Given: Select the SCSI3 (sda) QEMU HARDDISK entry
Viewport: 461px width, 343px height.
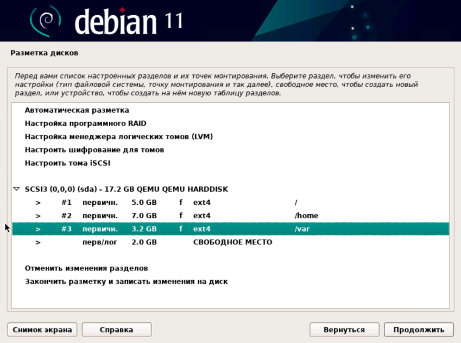Looking at the screenshot, I should pyautogui.click(x=126, y=190).
